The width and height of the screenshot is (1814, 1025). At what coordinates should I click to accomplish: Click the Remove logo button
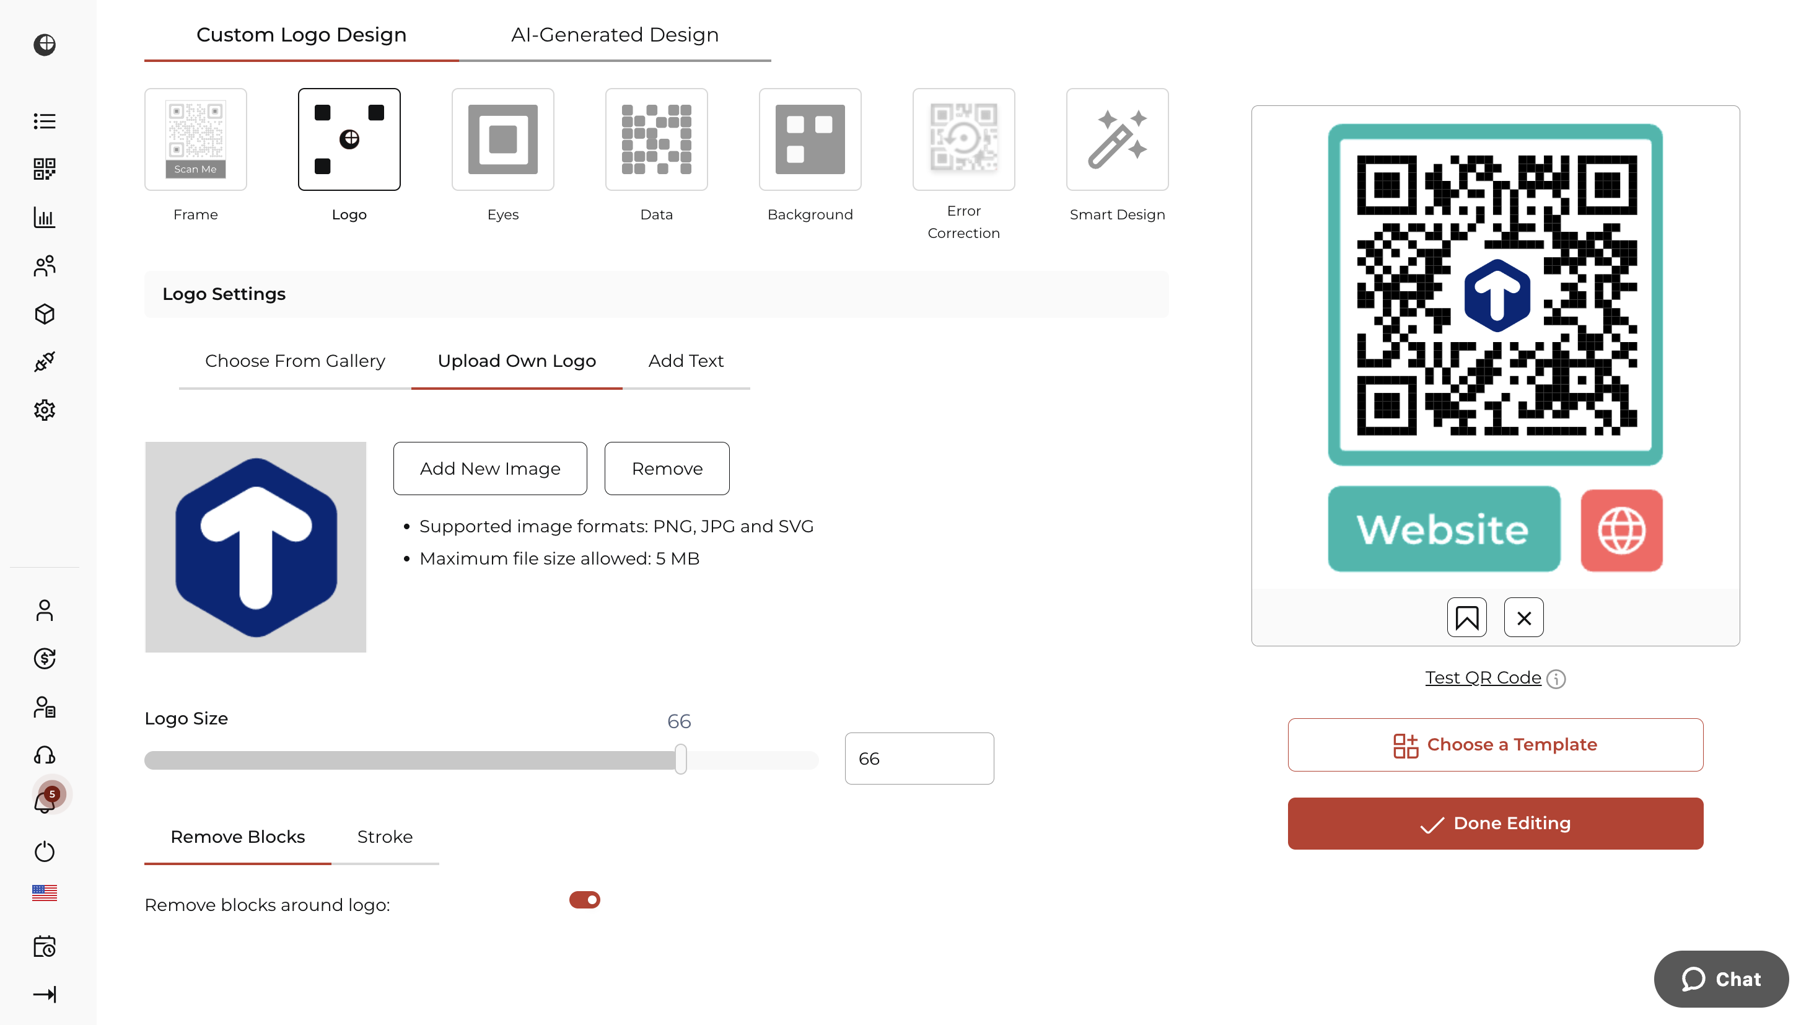pos(667,469)
